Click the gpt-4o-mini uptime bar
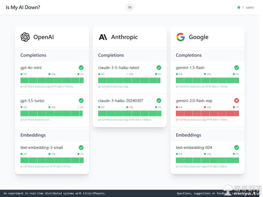 click(52, 81)
